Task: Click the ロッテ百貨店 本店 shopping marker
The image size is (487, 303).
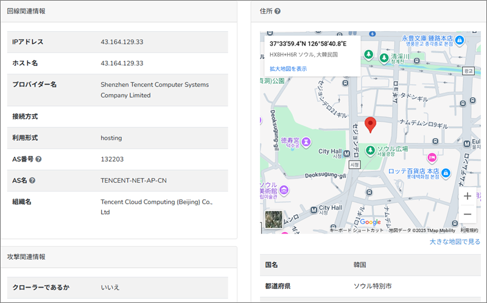Action: (446, 173)
